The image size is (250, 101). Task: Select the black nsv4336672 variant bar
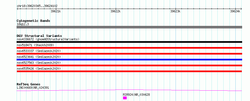coord(129,42)
